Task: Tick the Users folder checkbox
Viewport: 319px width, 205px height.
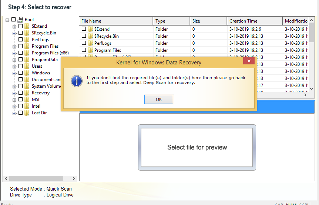Action: [x=21, y=66]
